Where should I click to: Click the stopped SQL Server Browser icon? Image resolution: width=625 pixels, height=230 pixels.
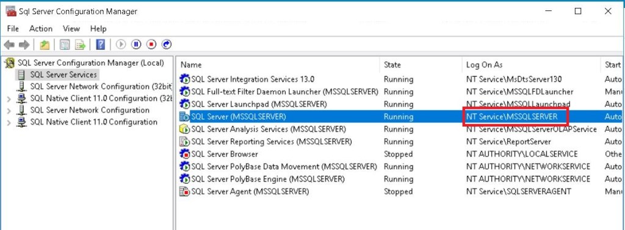coord(185,154)
